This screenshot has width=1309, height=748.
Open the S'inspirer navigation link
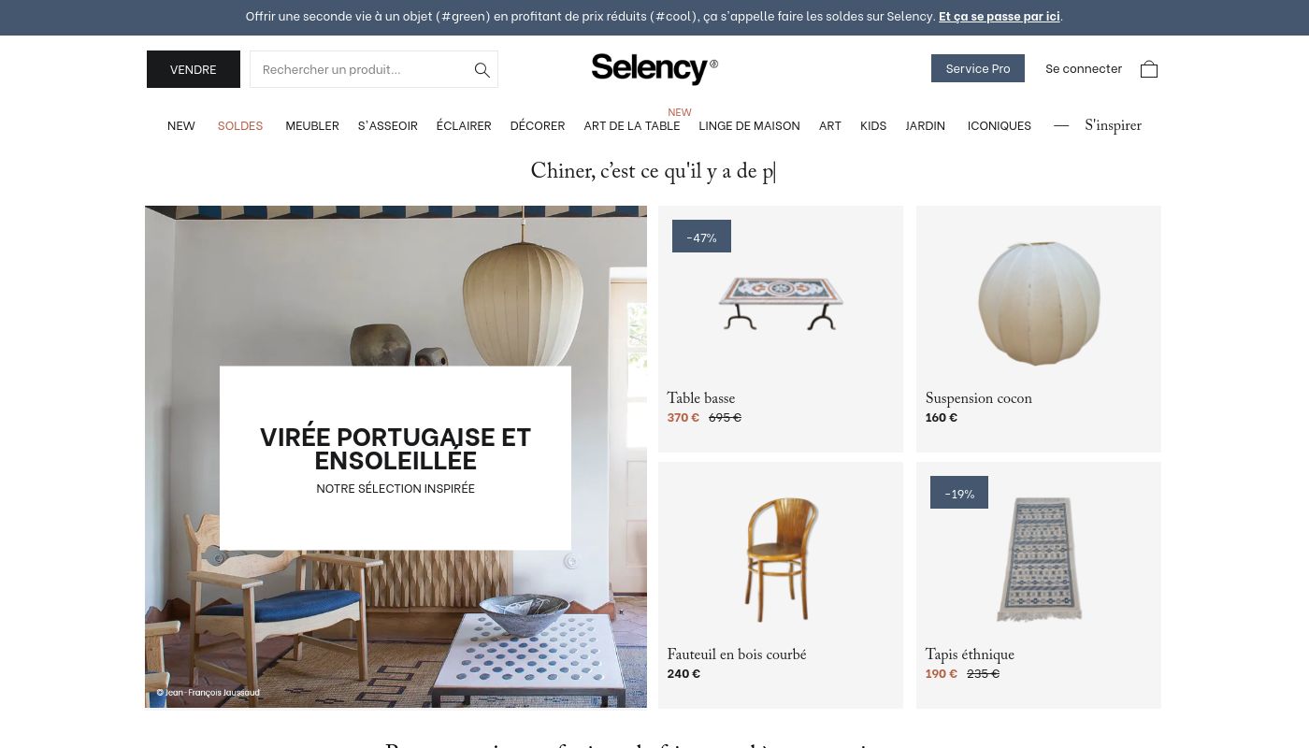(x=1113, y=126)
